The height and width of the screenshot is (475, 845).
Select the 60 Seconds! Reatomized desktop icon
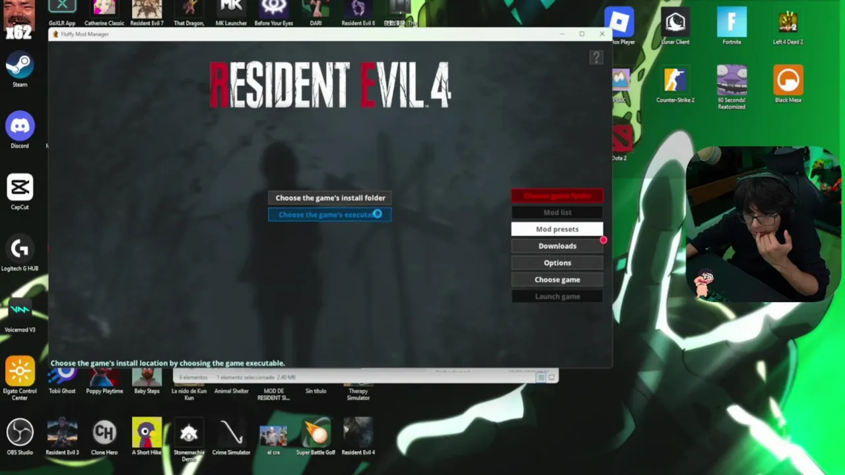pyautogui.click(x=731, y=88)
